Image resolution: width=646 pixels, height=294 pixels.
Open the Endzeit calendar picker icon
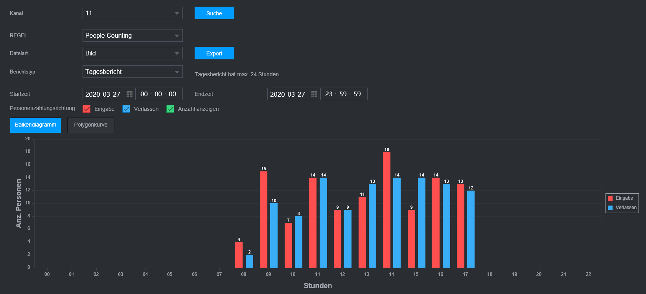point(314,94)
